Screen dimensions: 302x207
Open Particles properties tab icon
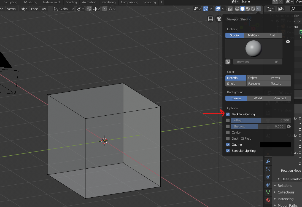pos(268,169)
